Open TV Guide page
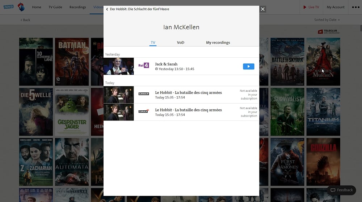 [x=55, y=7]
